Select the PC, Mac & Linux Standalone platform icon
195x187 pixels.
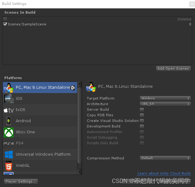[8, 87]
